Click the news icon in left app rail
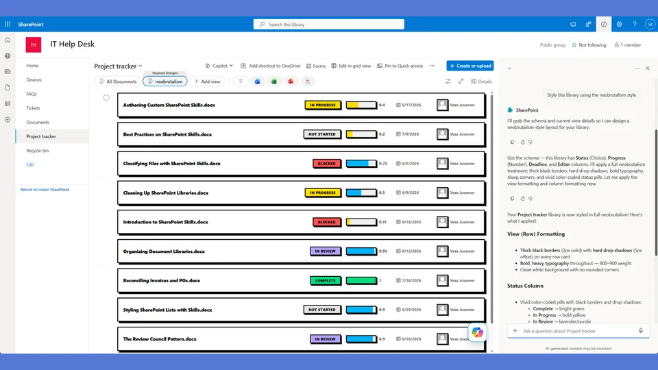The width and height of the screenshot is (658, 370). coord(8,72)
